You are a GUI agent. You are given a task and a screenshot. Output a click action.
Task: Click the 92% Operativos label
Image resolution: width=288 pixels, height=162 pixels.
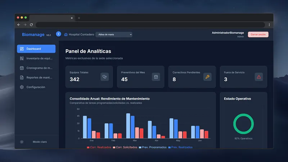243,139
